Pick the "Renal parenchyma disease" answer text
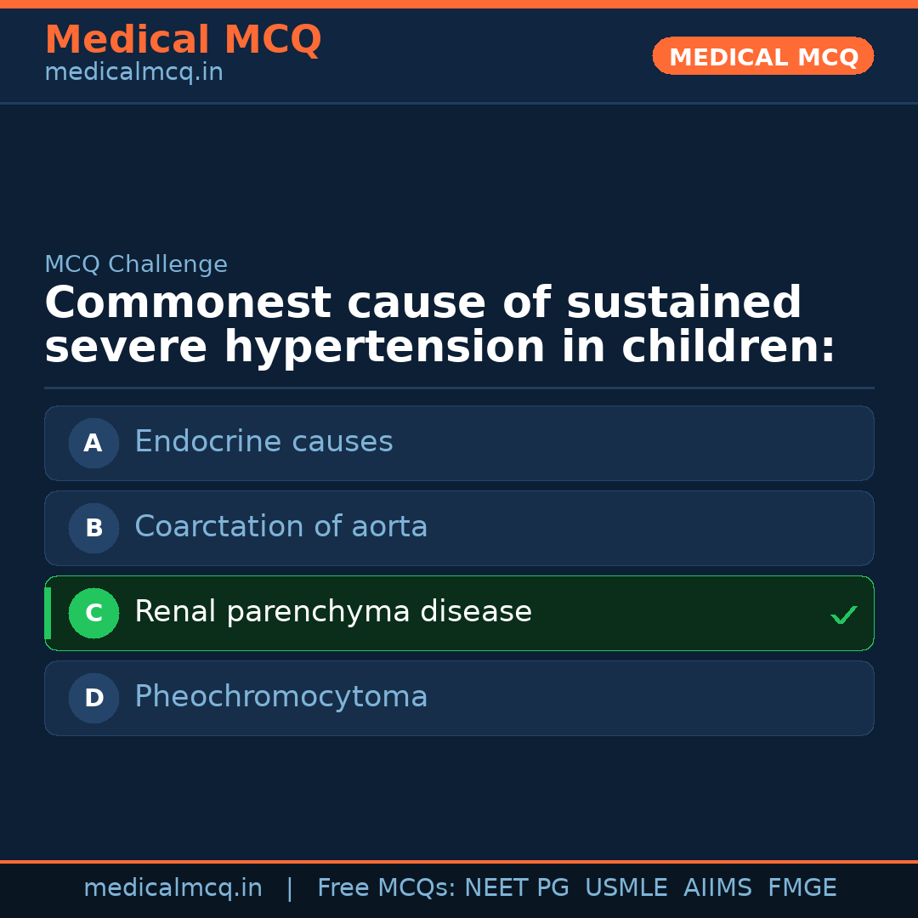This screenshot has height=918, width=918. pyautogui.click(x=332, y=612)
